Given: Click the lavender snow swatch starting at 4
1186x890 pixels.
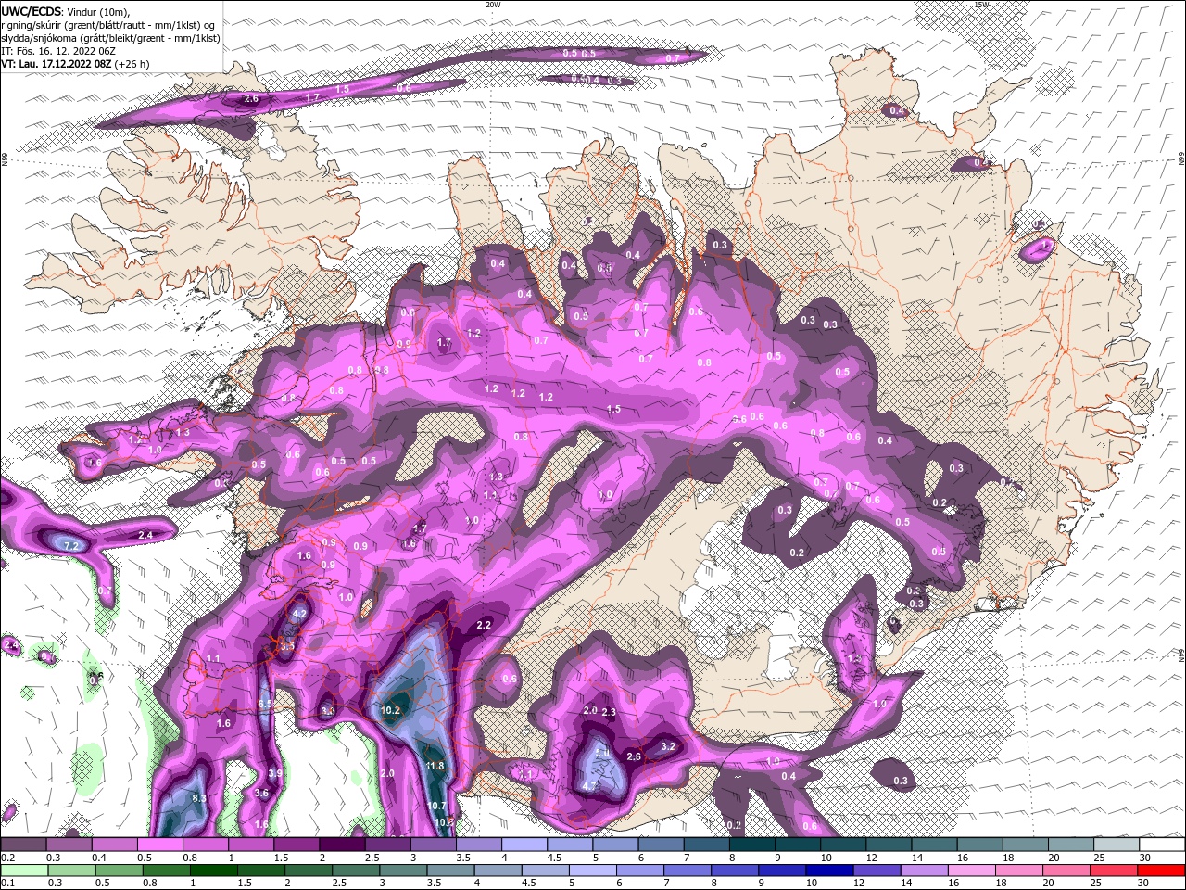Looking at the screenshot, I should tap(524, 845).
